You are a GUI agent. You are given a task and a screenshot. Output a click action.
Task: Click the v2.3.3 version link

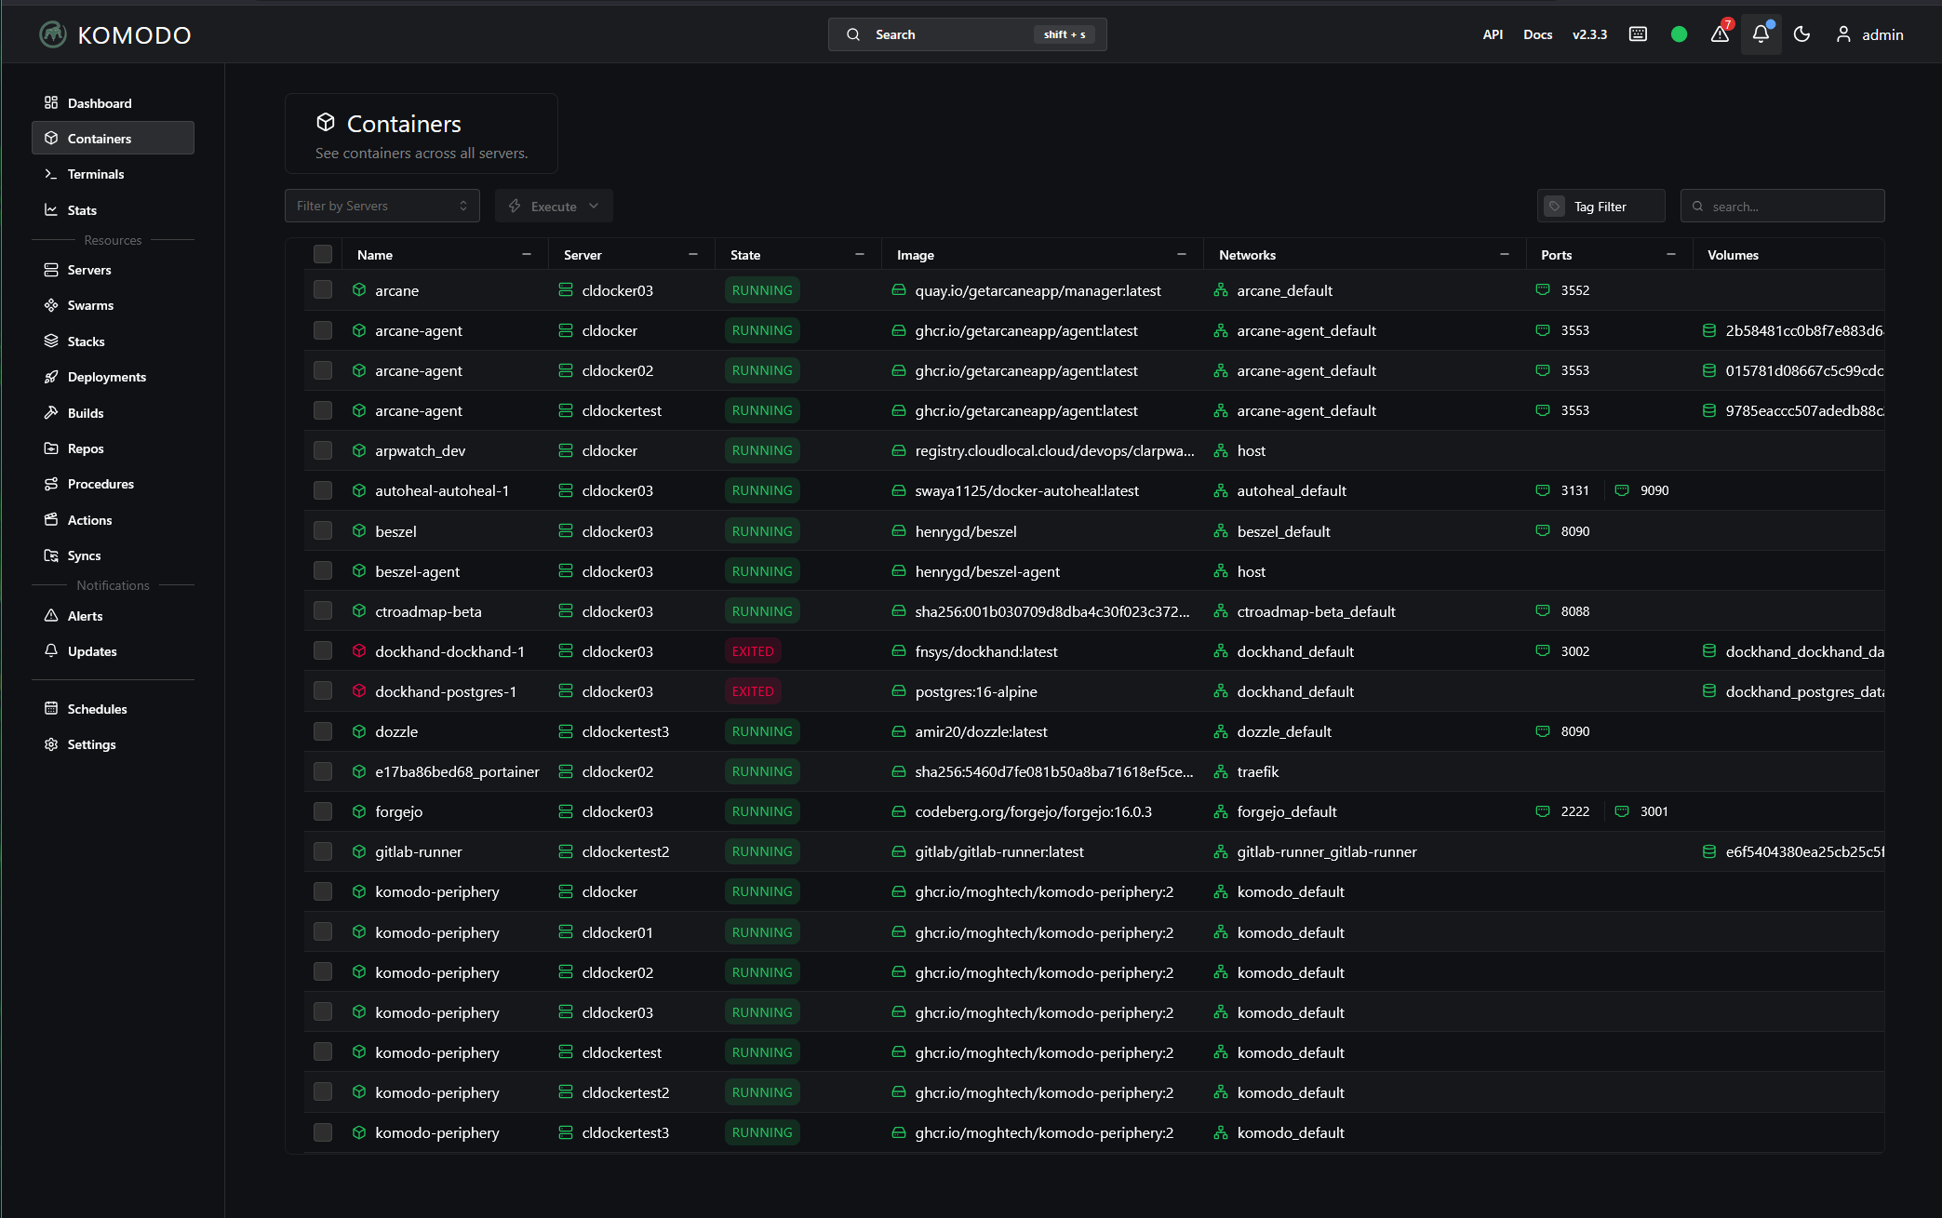tap(1589, 34)
